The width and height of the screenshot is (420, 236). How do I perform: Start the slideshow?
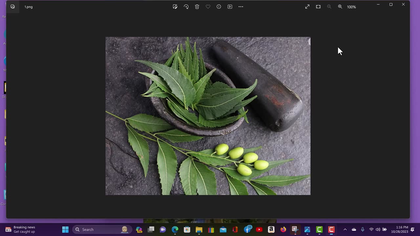coord(230,7)
